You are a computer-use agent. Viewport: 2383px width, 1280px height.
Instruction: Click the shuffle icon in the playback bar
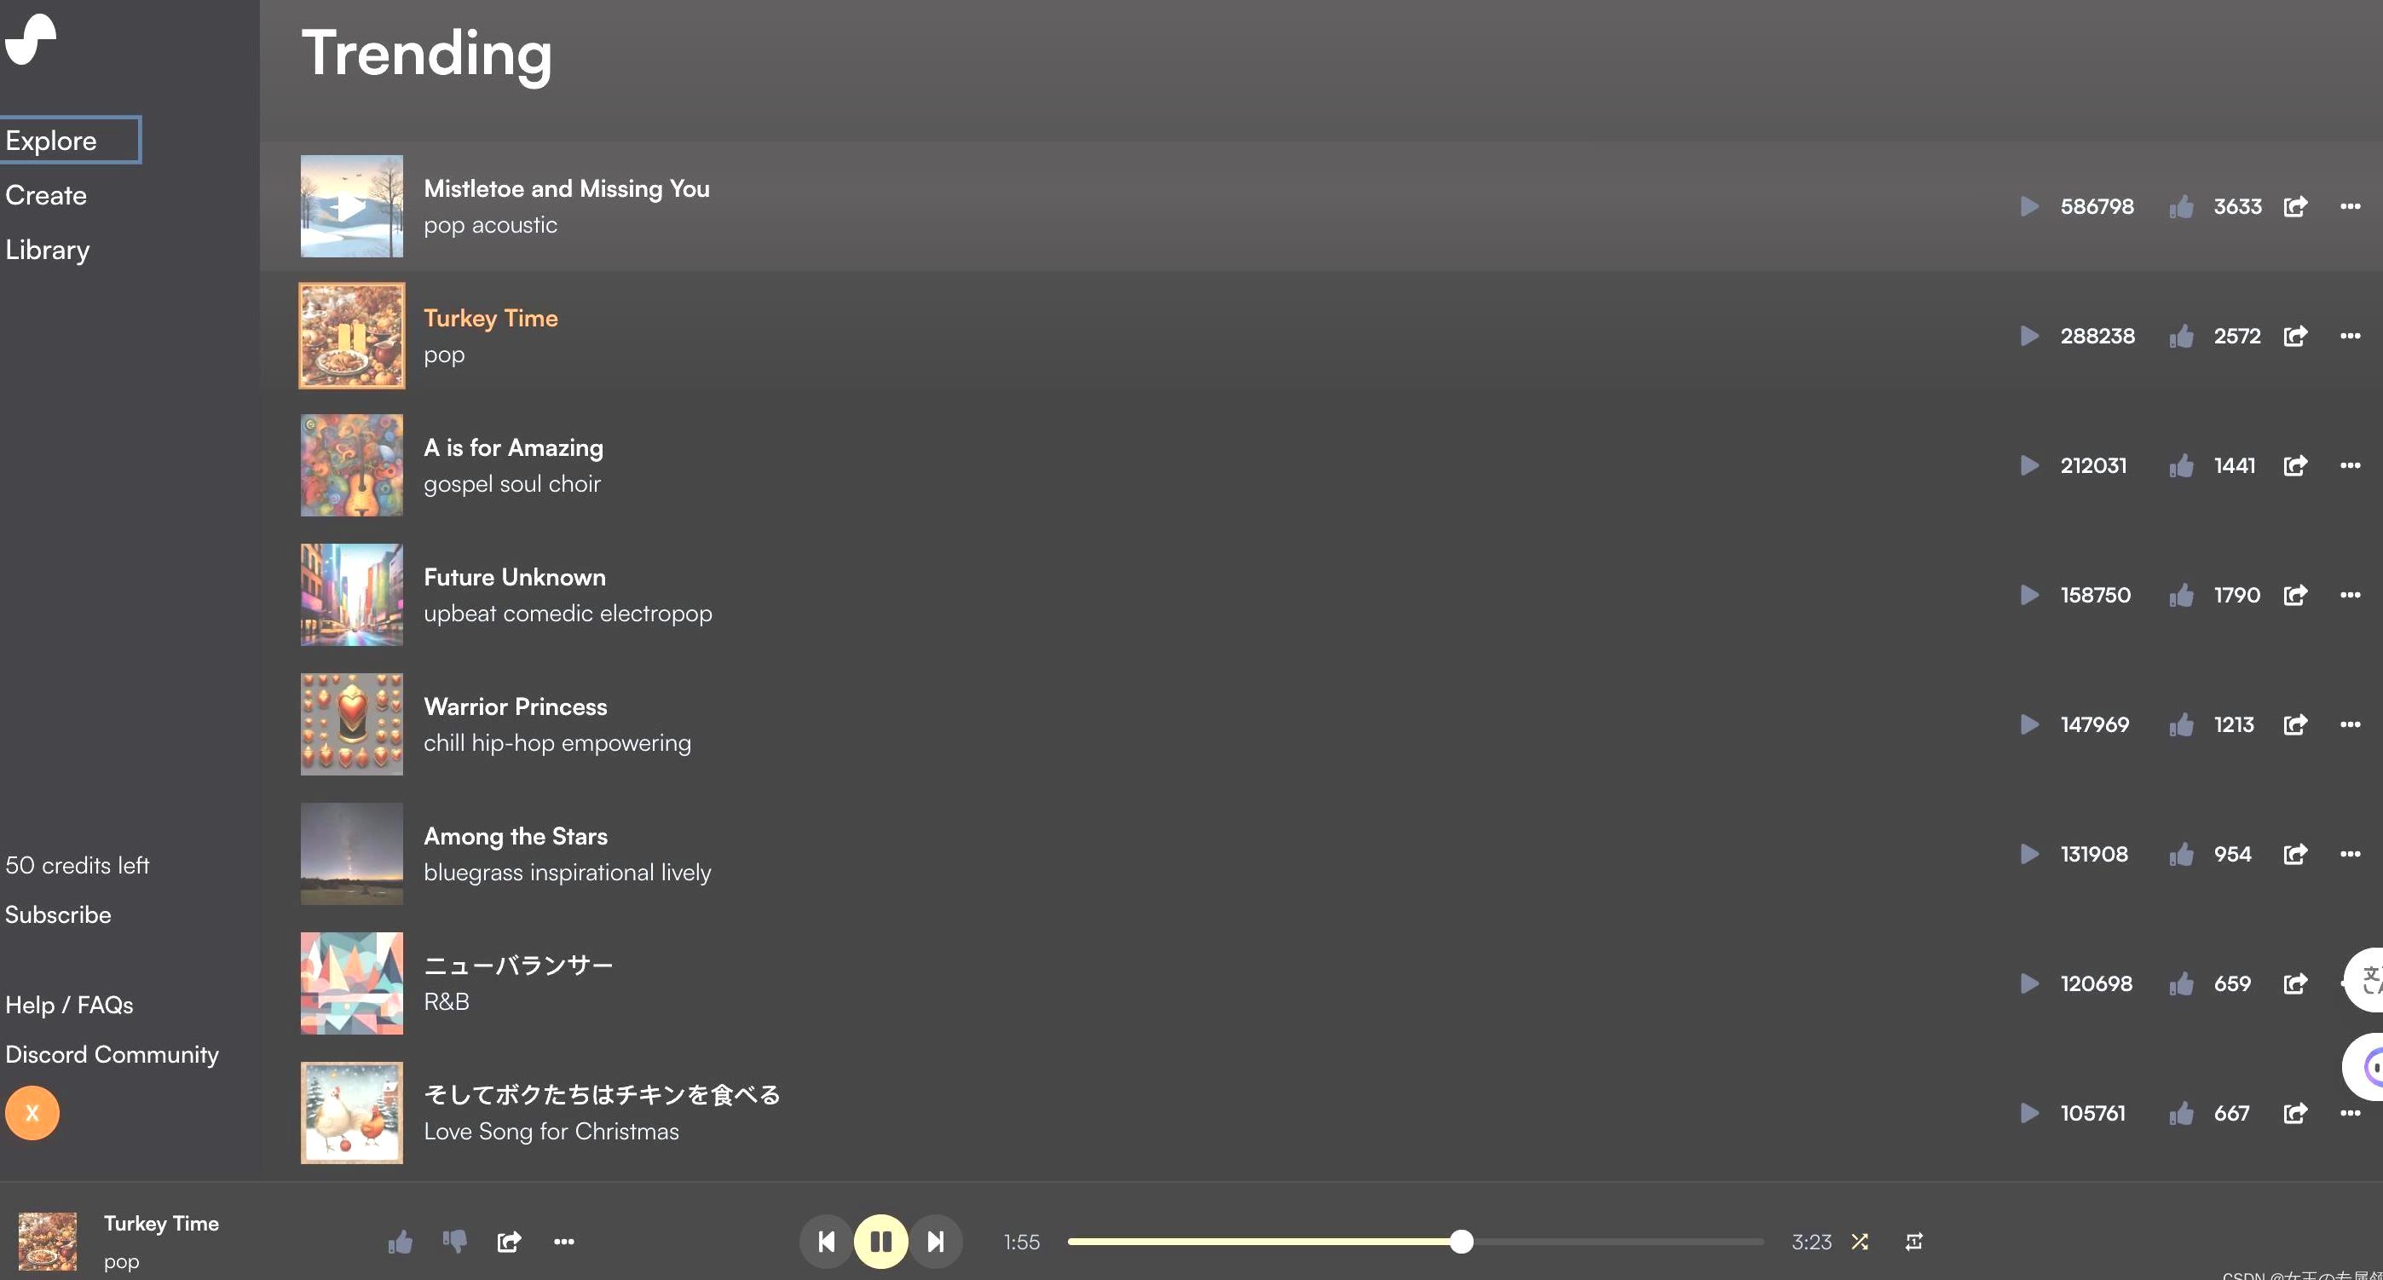point(1858,1241)
